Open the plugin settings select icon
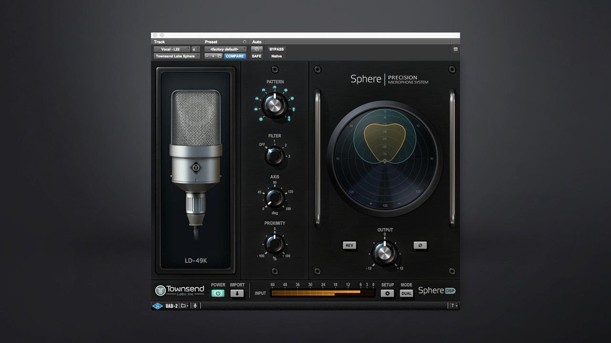 pyautogui.click(x=220, y=56)
